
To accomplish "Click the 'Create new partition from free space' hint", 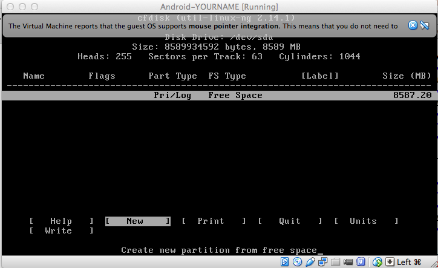I will point(219,250).
